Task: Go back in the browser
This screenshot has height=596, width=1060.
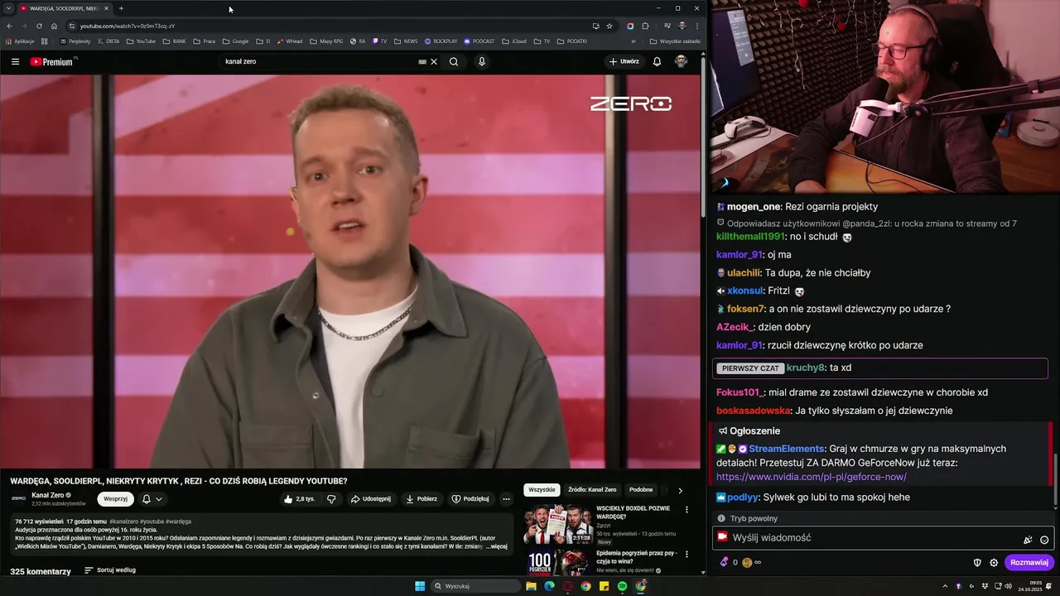Action: [x=10, y=26]
